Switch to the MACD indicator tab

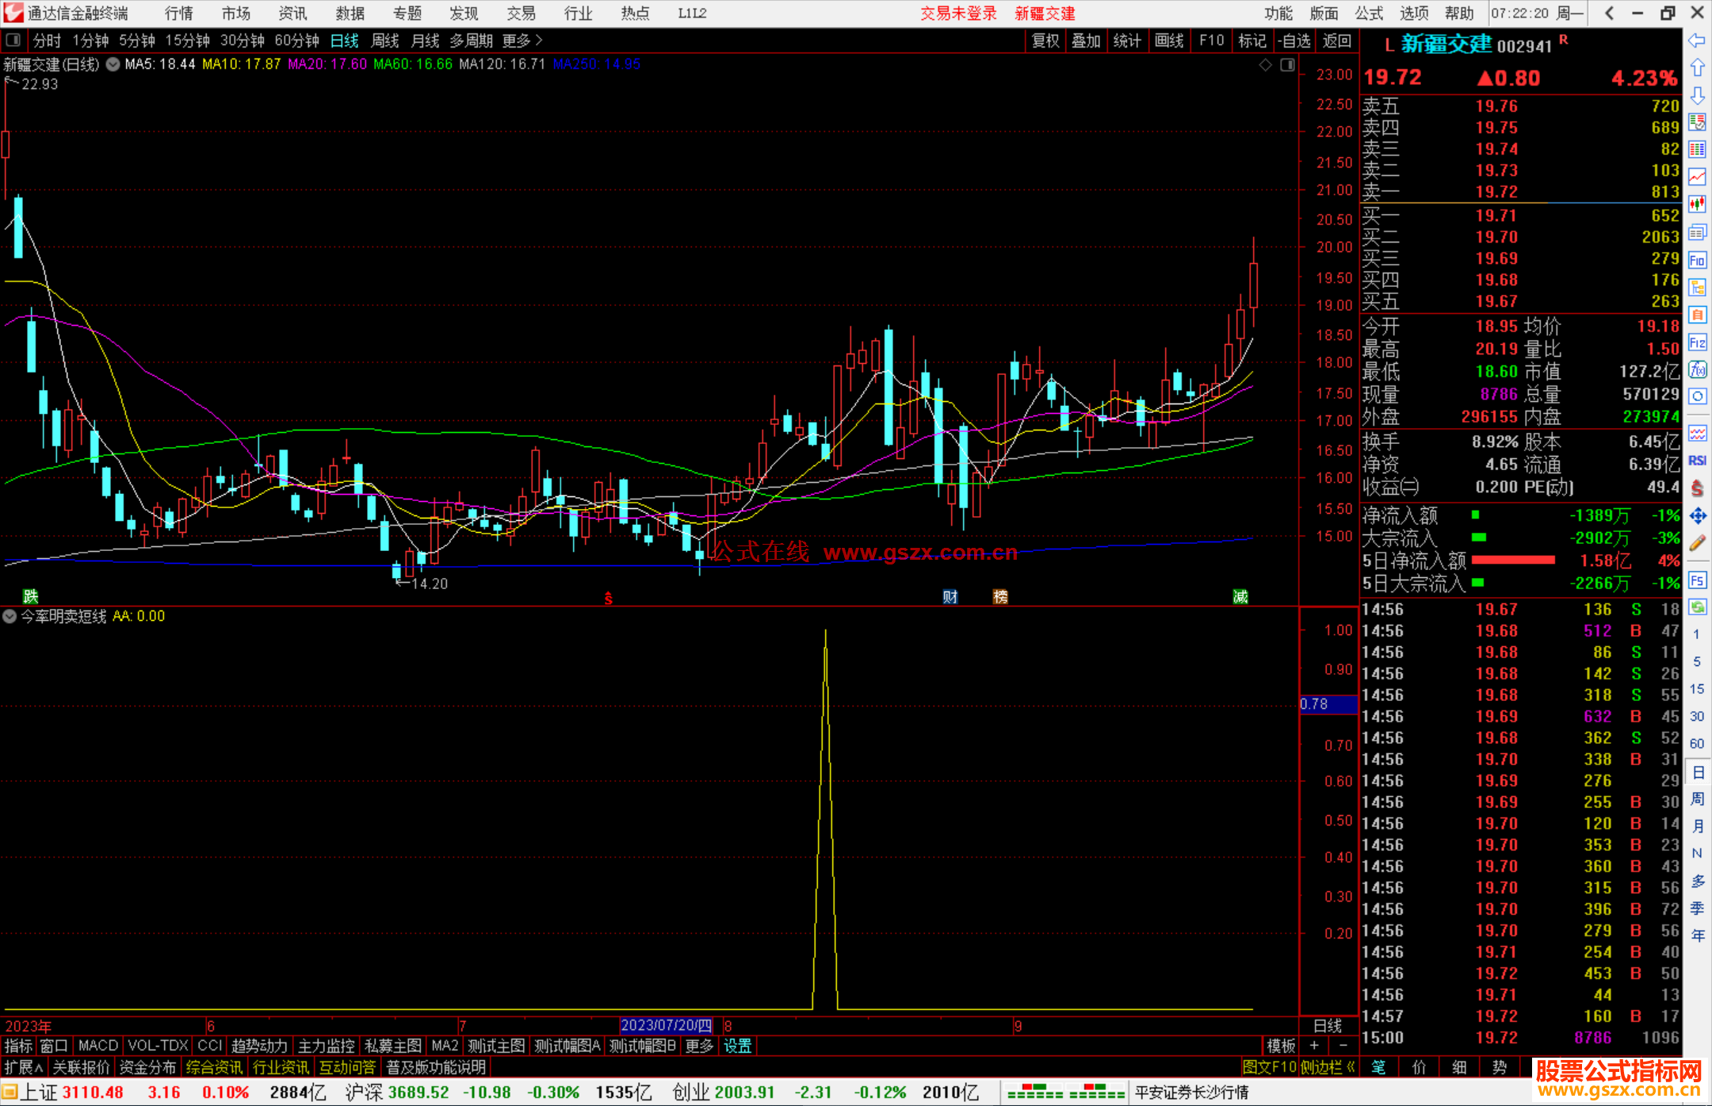coord(98,1046)
